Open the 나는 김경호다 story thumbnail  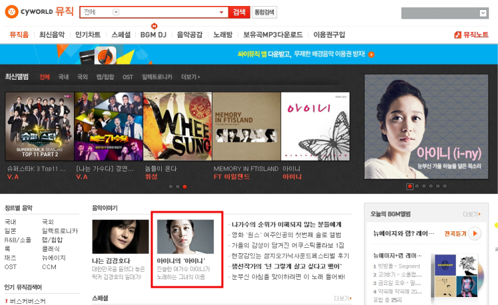(x=121, y=237)
